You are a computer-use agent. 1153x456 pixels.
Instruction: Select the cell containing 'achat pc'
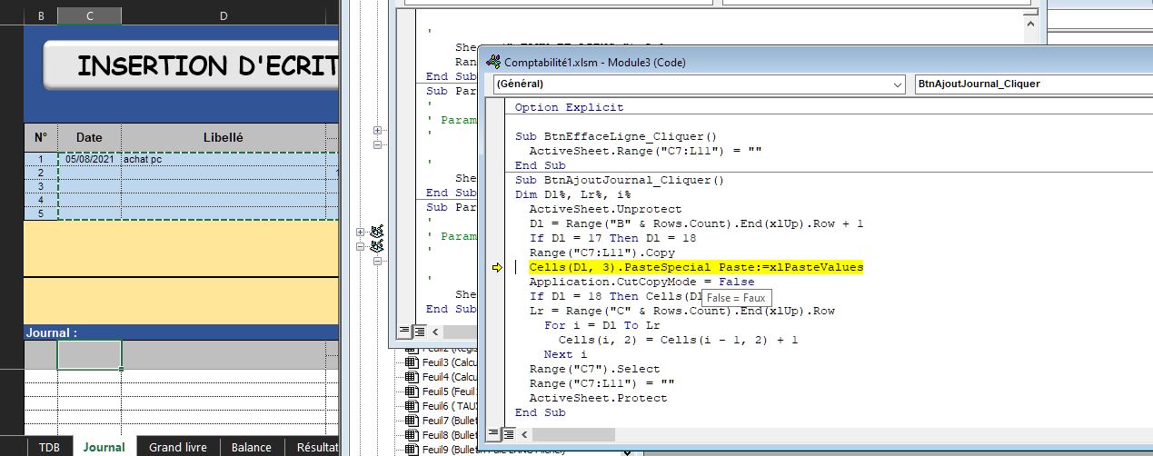click(x=223, y=159)
